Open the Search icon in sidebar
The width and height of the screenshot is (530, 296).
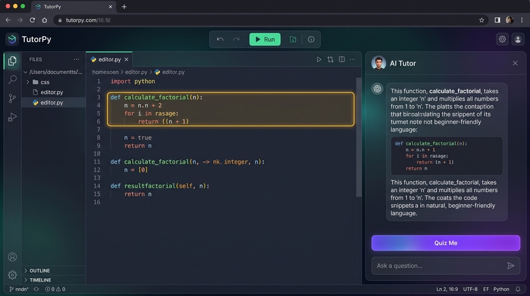[x=12, y=80]
